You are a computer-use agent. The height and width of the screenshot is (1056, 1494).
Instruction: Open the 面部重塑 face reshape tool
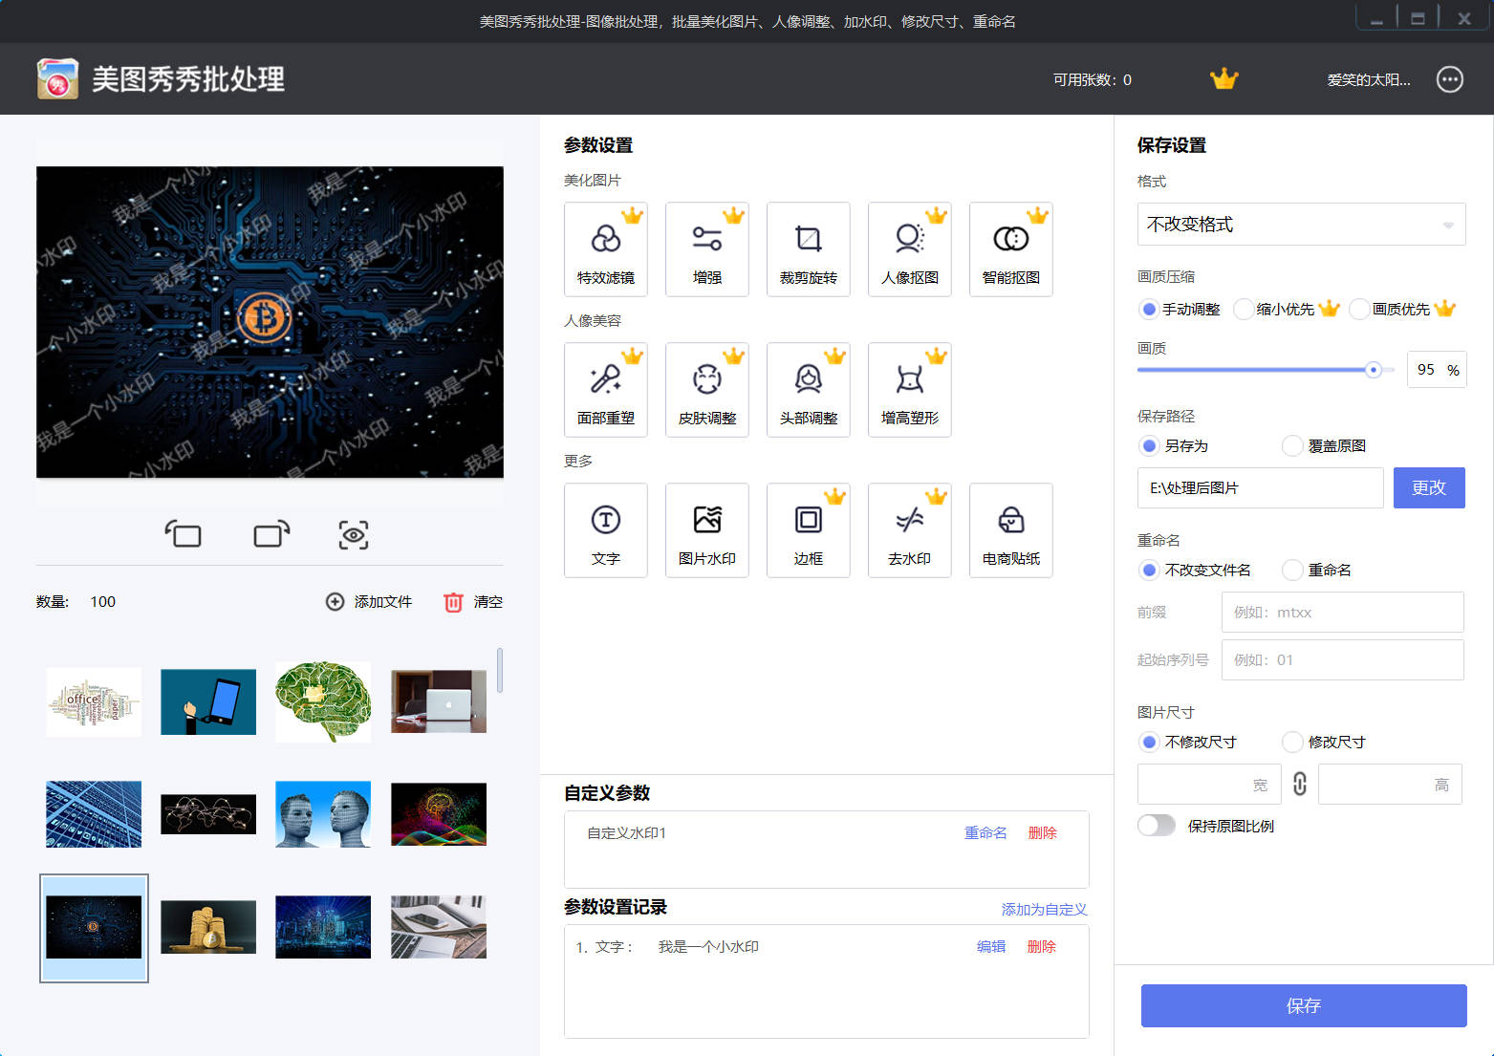[606, 390]
